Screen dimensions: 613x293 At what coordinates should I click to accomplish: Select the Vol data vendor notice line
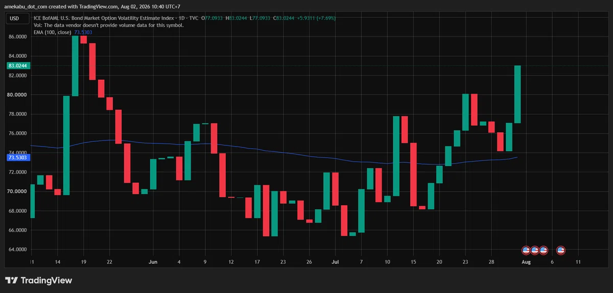click(x=109, y=25)
